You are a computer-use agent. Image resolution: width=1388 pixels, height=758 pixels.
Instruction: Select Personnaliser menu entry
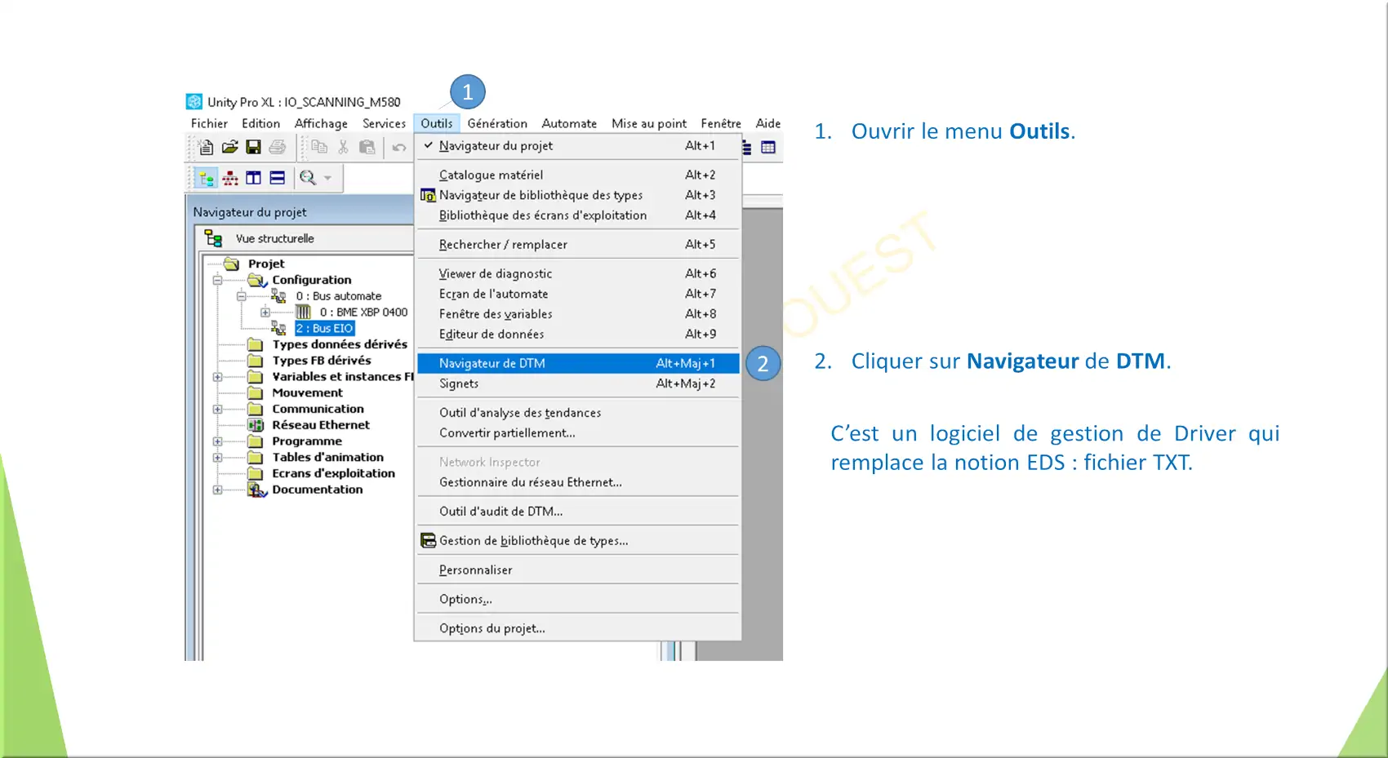(x=578, y=570)
